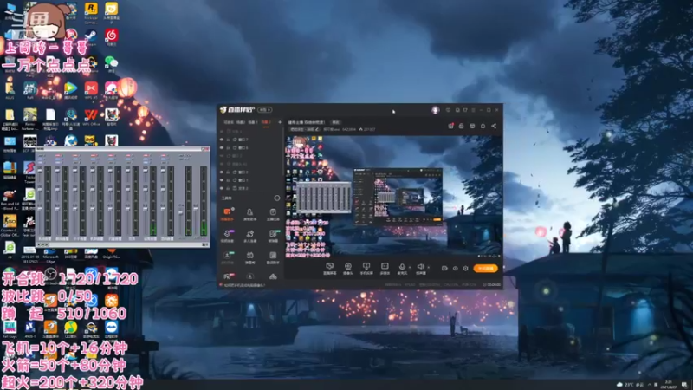Toggle visibility eye for 窗口 7 source

tap(222, 140)
